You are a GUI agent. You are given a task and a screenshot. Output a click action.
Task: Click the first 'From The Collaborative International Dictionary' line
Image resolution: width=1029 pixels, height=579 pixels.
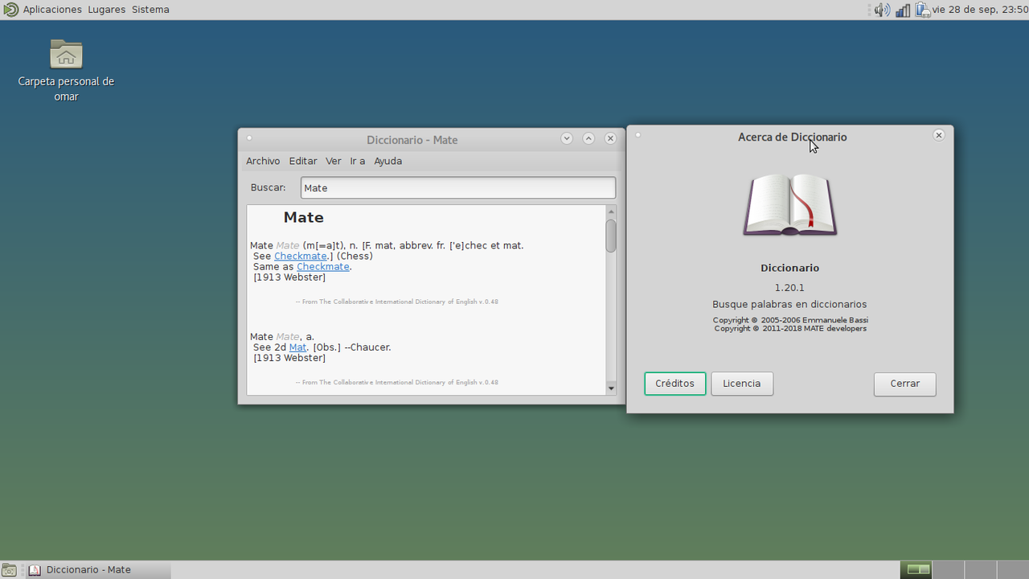coord(397,302)
